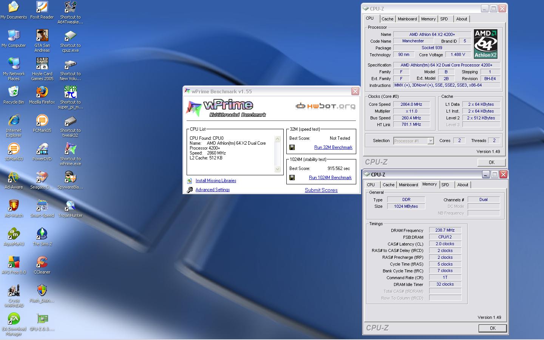544x340 pixels.
Task: Open EA Download Manager icon
Action: pyautogui.click(x=14, y=324)
